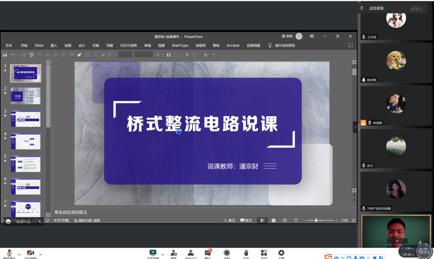Open meeting settings gear icon
434x259 pixels.
pos(281,254)
